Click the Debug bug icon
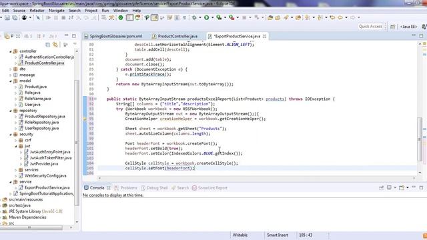 [194, 18]
